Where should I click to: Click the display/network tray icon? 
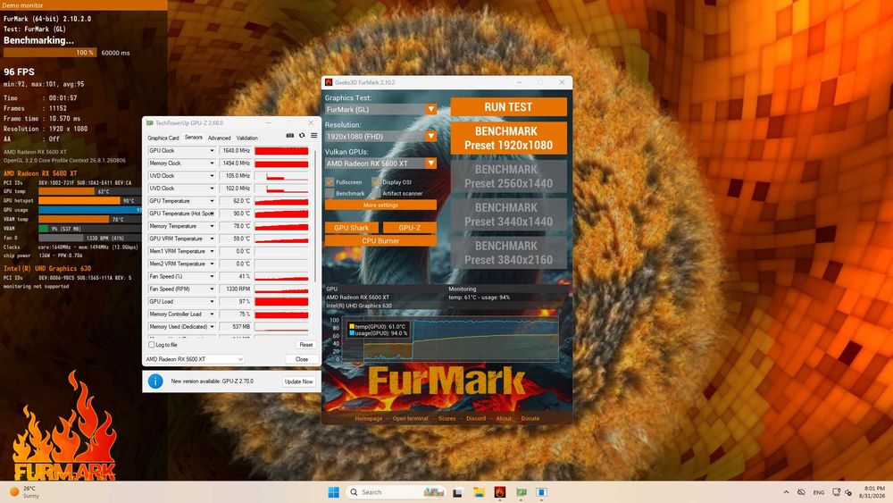click(836, 492)
